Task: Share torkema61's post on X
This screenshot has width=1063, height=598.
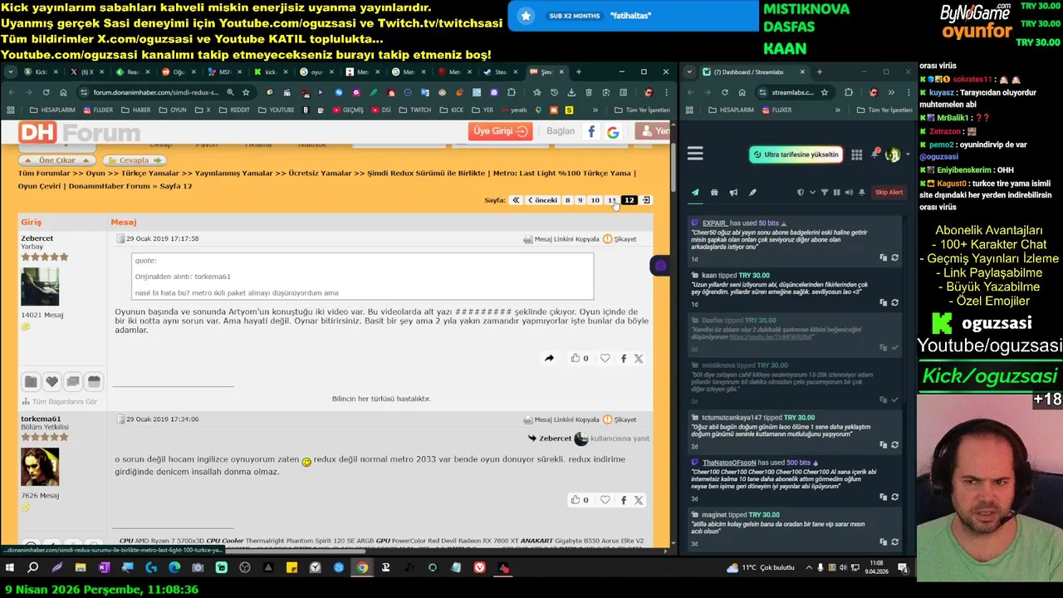Action: point(639,500)
